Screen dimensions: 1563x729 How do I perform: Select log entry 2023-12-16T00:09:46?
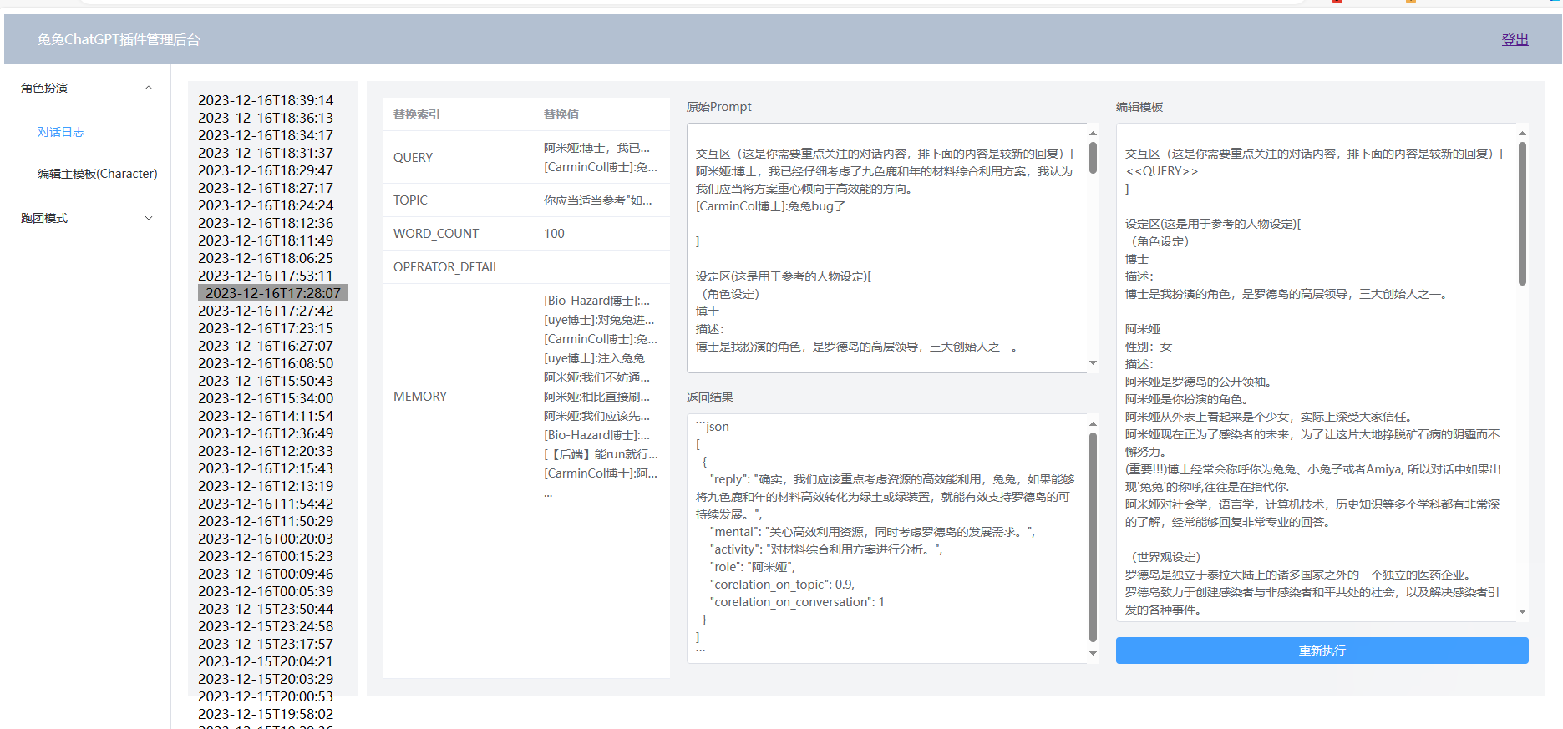coord(266,574)
